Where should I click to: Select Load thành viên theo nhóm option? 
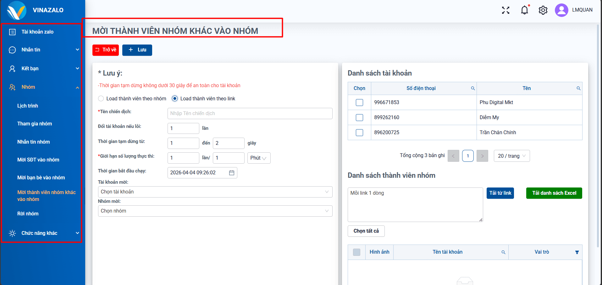click(x=101, y=98)
